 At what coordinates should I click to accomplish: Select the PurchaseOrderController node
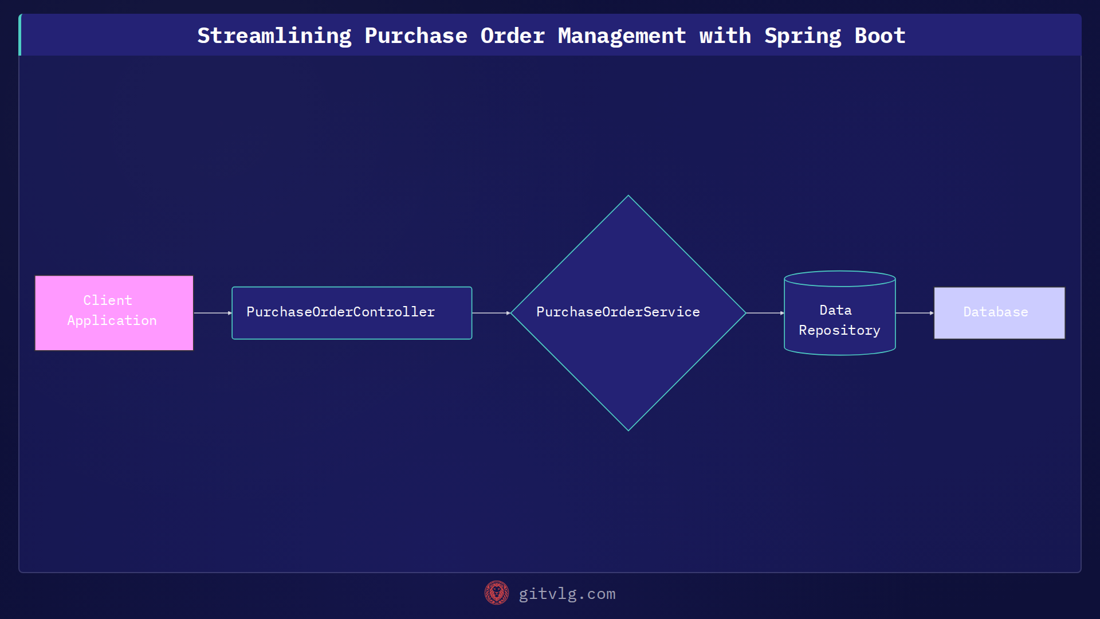coord(352,313)
